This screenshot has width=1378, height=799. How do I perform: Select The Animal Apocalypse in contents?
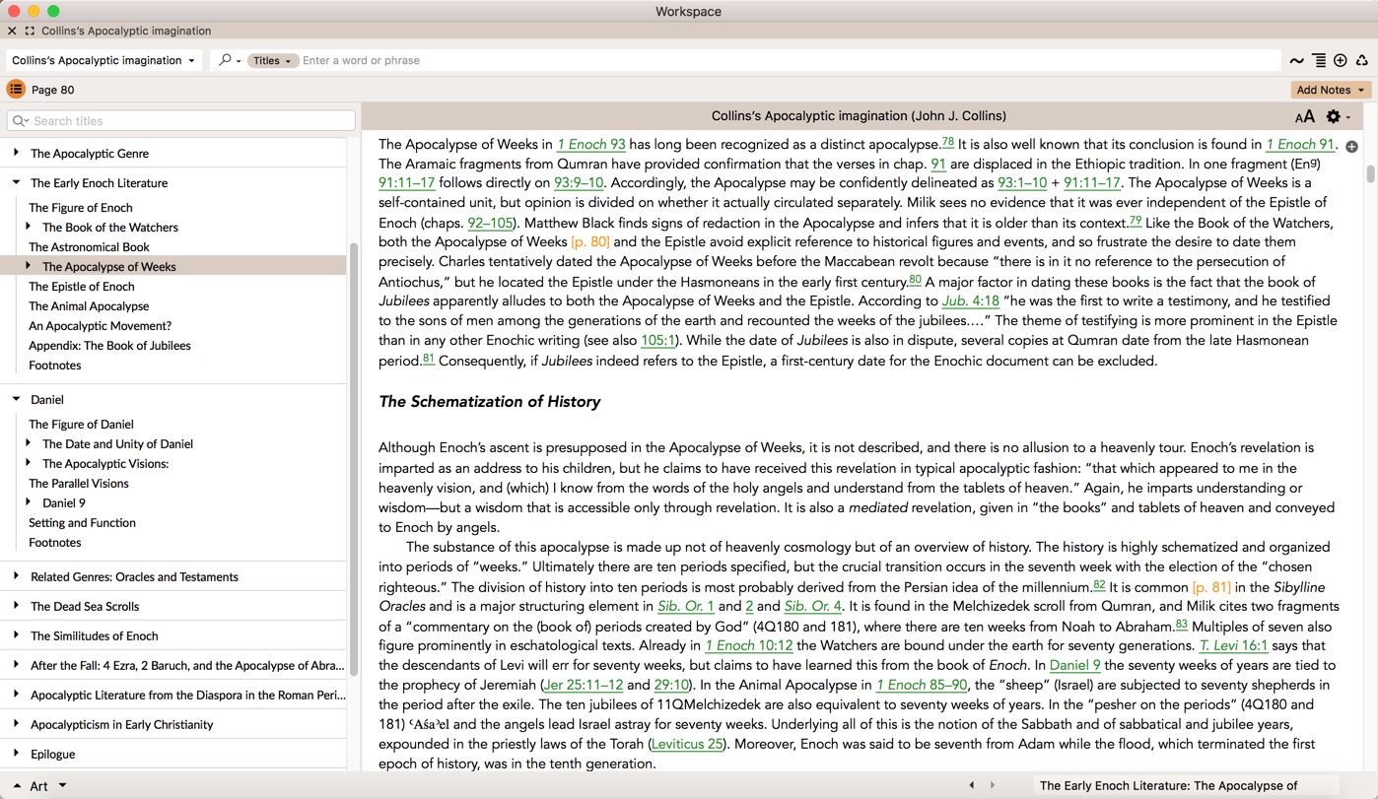point(89,306)
